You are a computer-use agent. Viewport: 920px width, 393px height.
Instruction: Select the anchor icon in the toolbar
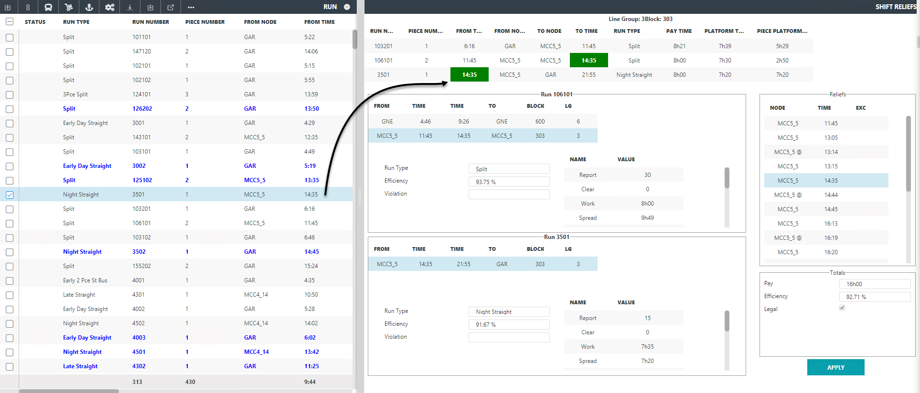pyautogui.click(x=89, y=7)
